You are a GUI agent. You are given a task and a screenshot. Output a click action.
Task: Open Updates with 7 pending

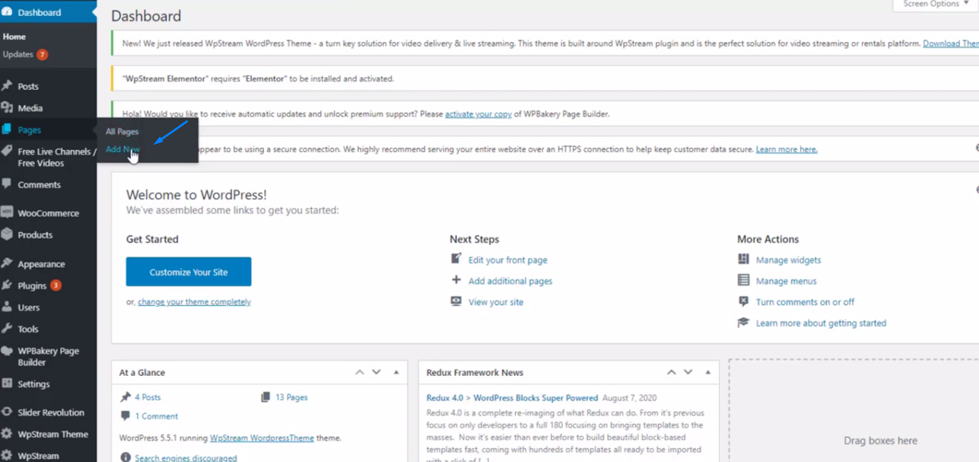(25, 54)
